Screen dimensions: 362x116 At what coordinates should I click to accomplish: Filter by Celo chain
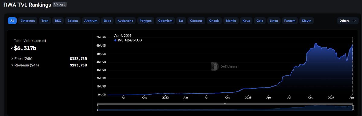(x=260, y=21)
